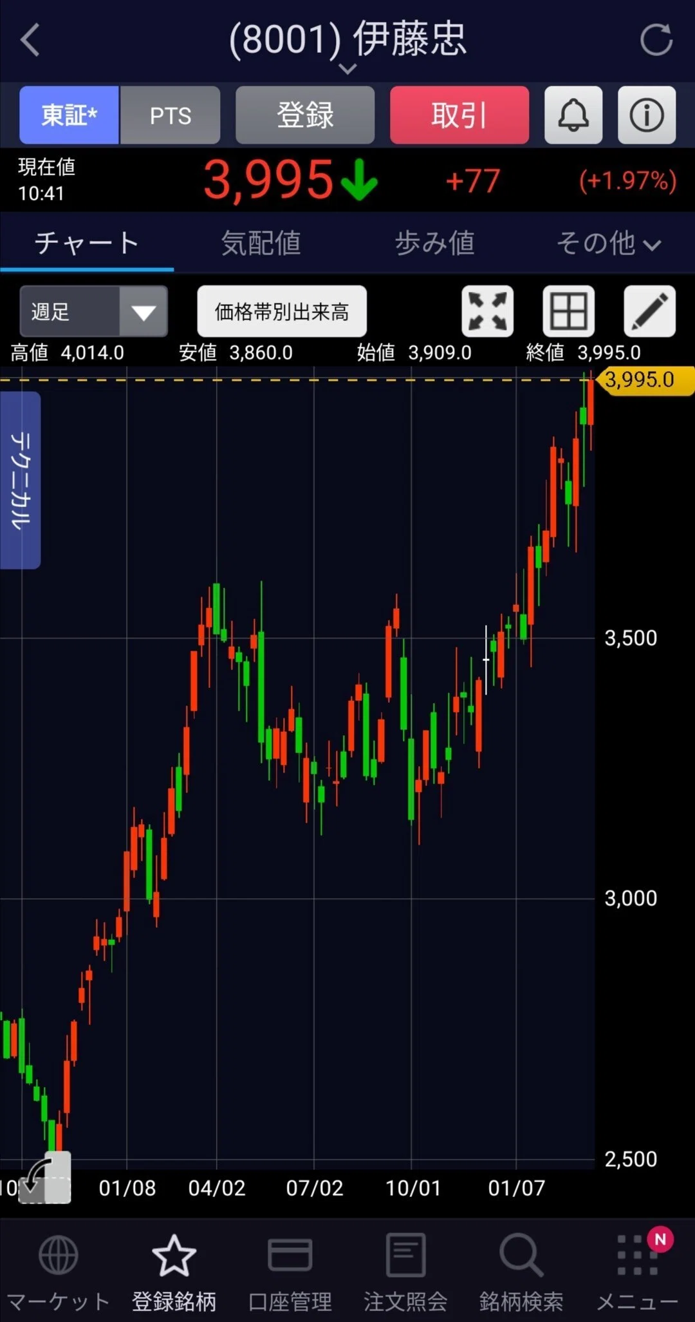The image size is (695, 1322).
Task: Tap the red 取引 button
Action: click(x=459, y=115)
